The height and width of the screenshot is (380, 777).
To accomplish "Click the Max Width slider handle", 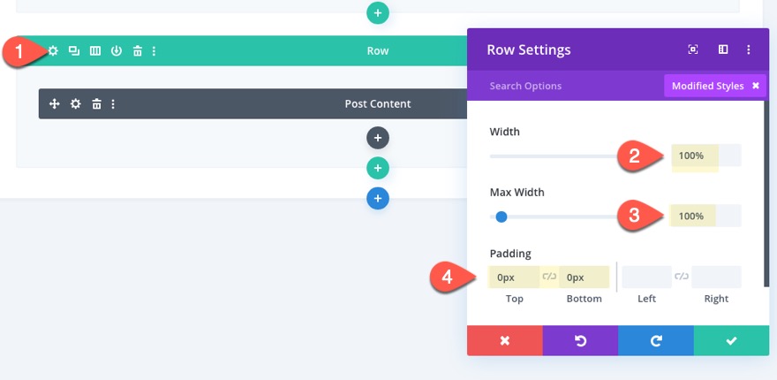I will (x=502, y=217).
